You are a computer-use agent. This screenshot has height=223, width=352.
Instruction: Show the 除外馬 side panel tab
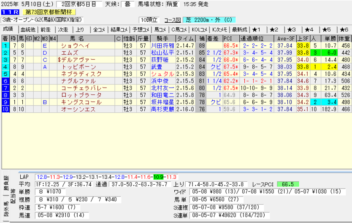point(6,213)
